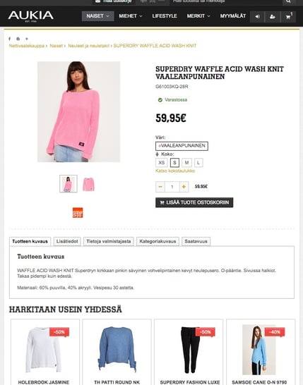Image resolution: width=303 pixels, height=385 pixels.
Task: Expand the MIEHET dropdown menu
Action: [x=131, y=16]
